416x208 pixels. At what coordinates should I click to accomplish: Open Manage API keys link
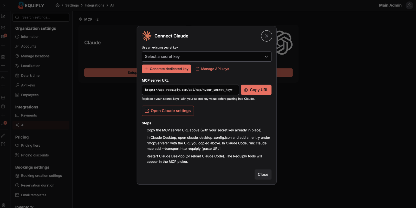click(212, 69)
